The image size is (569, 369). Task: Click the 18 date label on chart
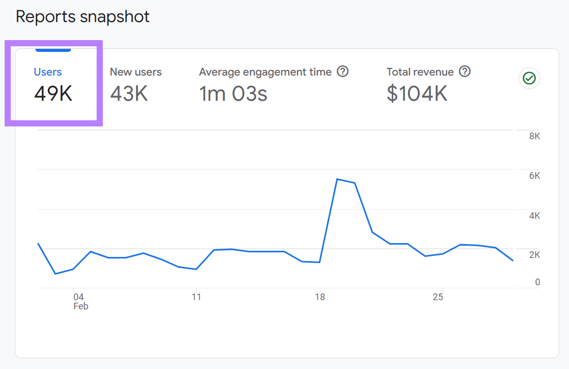click(x=320, y=297)
